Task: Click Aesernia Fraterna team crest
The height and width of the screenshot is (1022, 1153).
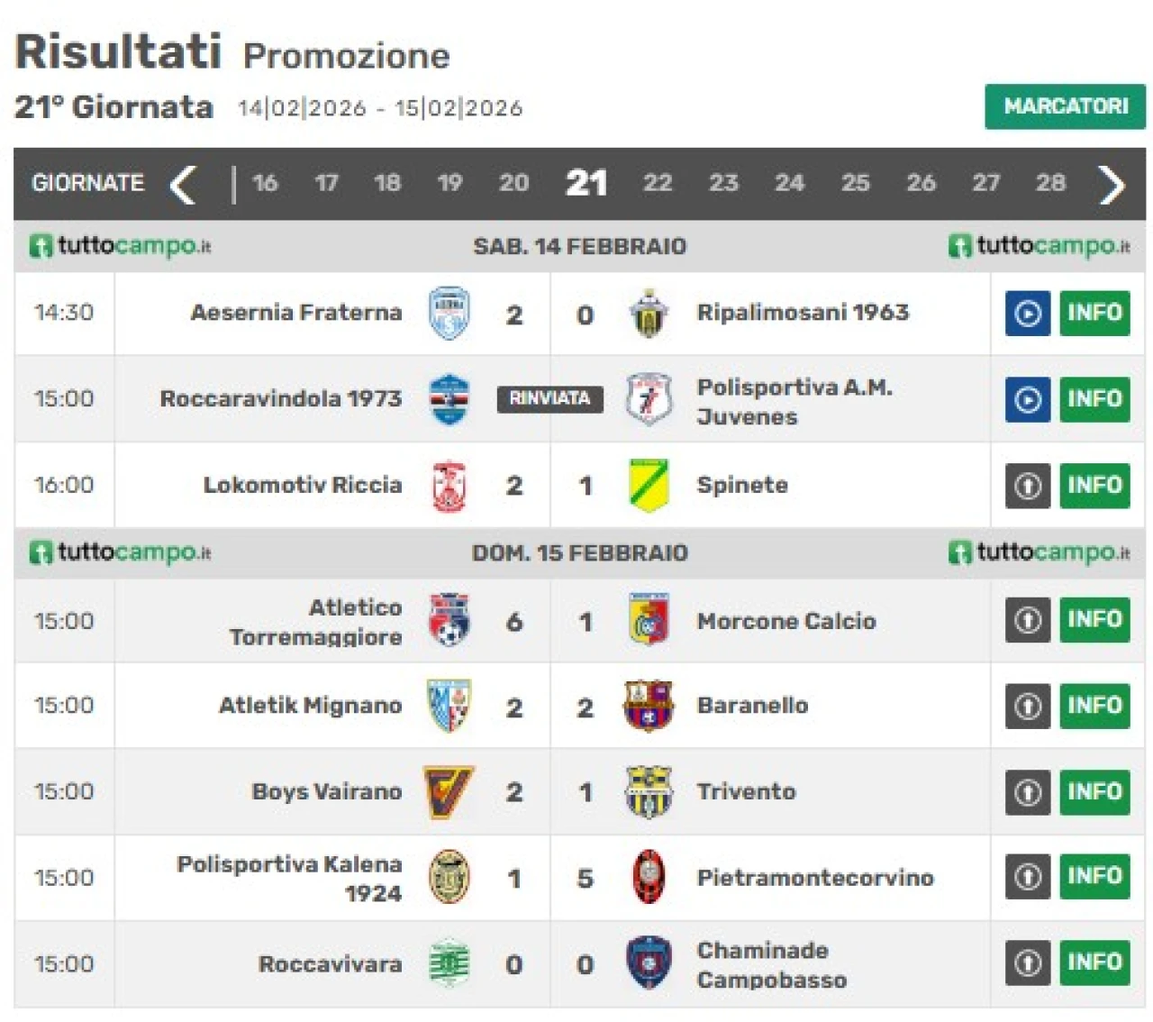Action: coord(449,314)
